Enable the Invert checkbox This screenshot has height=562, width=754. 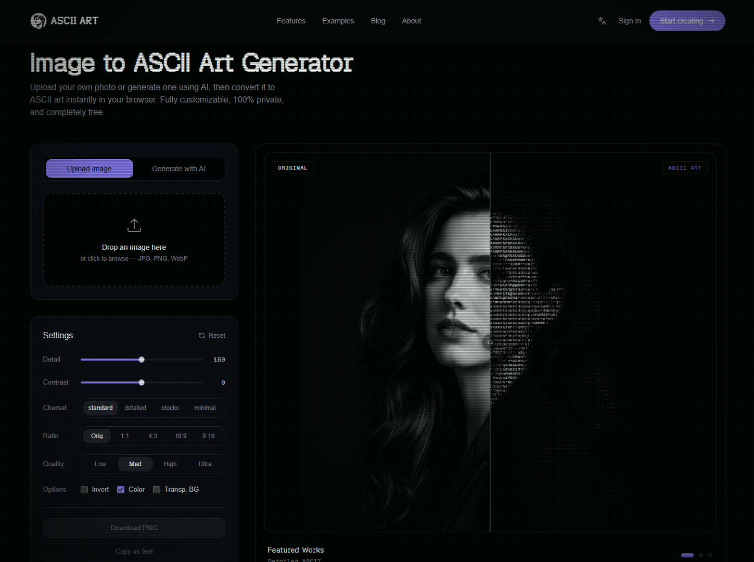(x=84, y=490)
